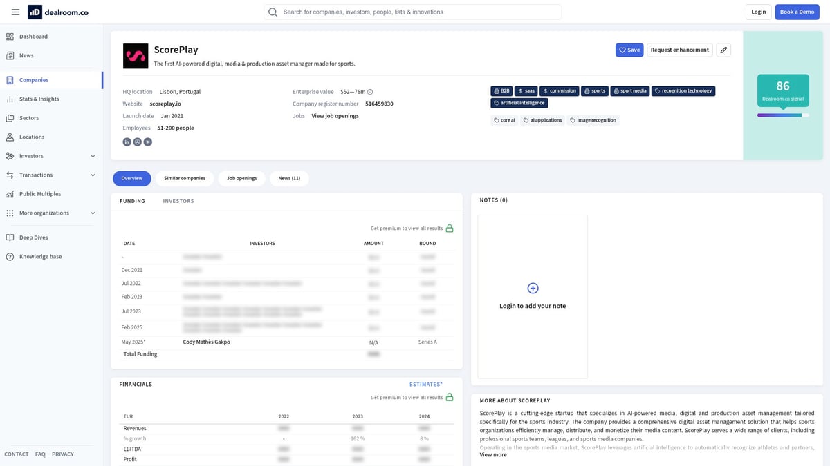Click the Financials section premium lock icon

tap(450, 397)
